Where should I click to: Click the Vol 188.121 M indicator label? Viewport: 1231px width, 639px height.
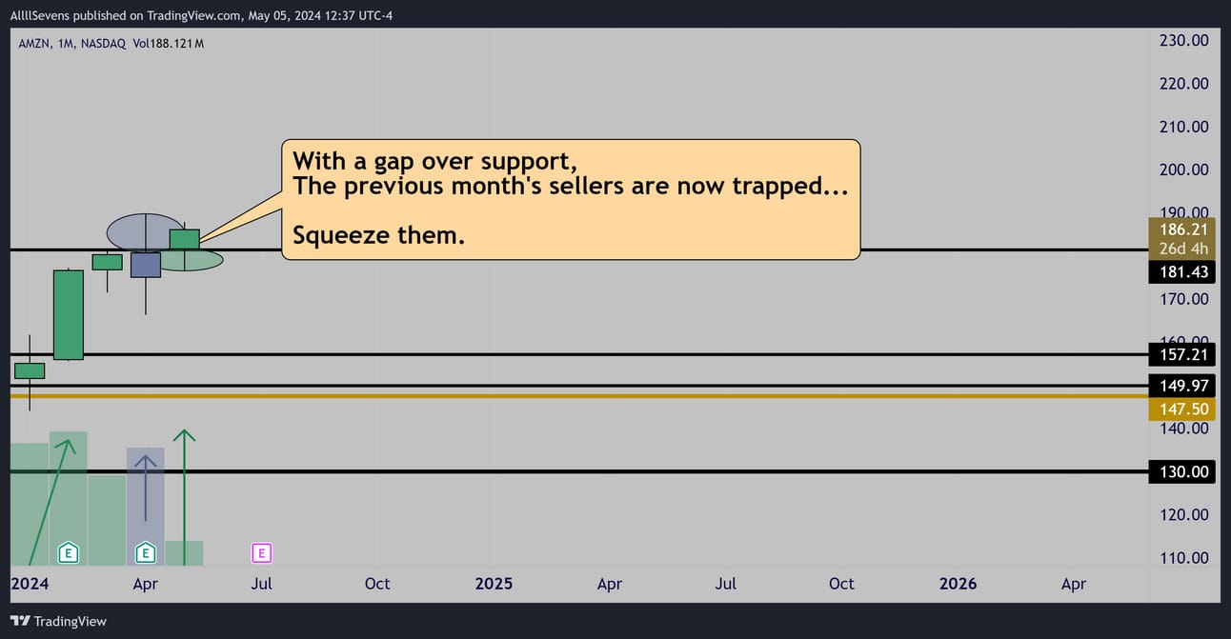(x=168, y=44)
